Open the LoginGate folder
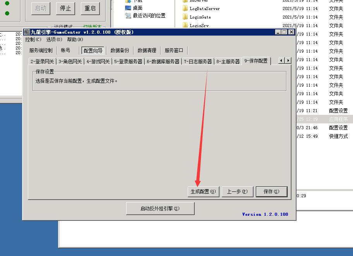Screen dimensions: 353x256 pos(200,17)
